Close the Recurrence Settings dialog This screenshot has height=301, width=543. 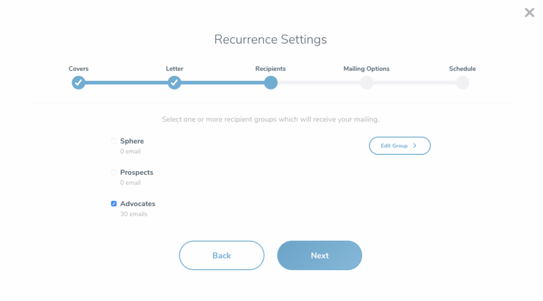529,13
